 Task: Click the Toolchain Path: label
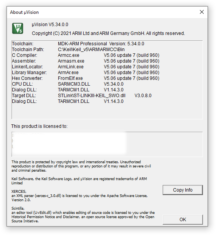28,50
